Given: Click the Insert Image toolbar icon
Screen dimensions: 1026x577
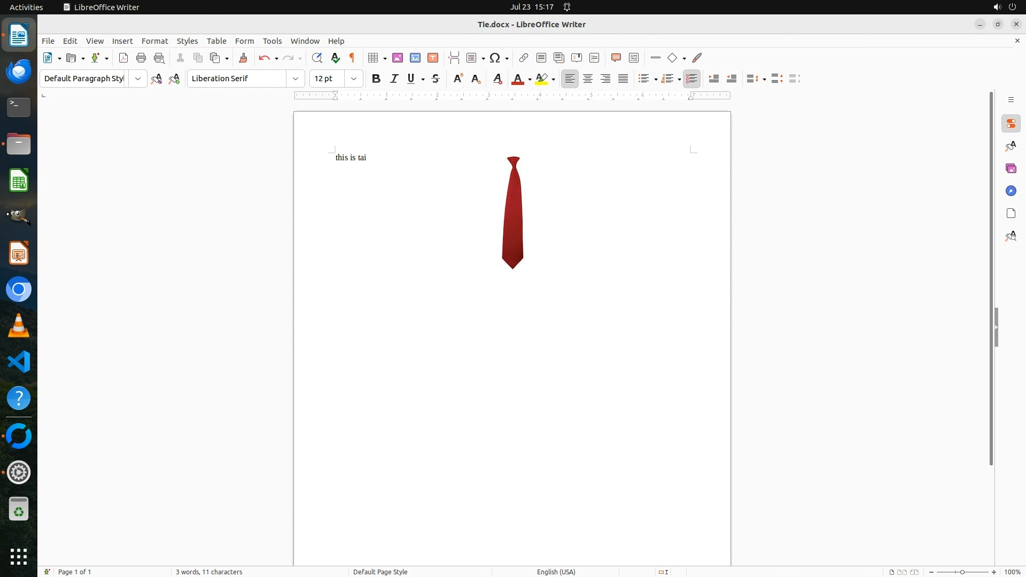Looking at the screenshot, I should [x=397, y=58].
